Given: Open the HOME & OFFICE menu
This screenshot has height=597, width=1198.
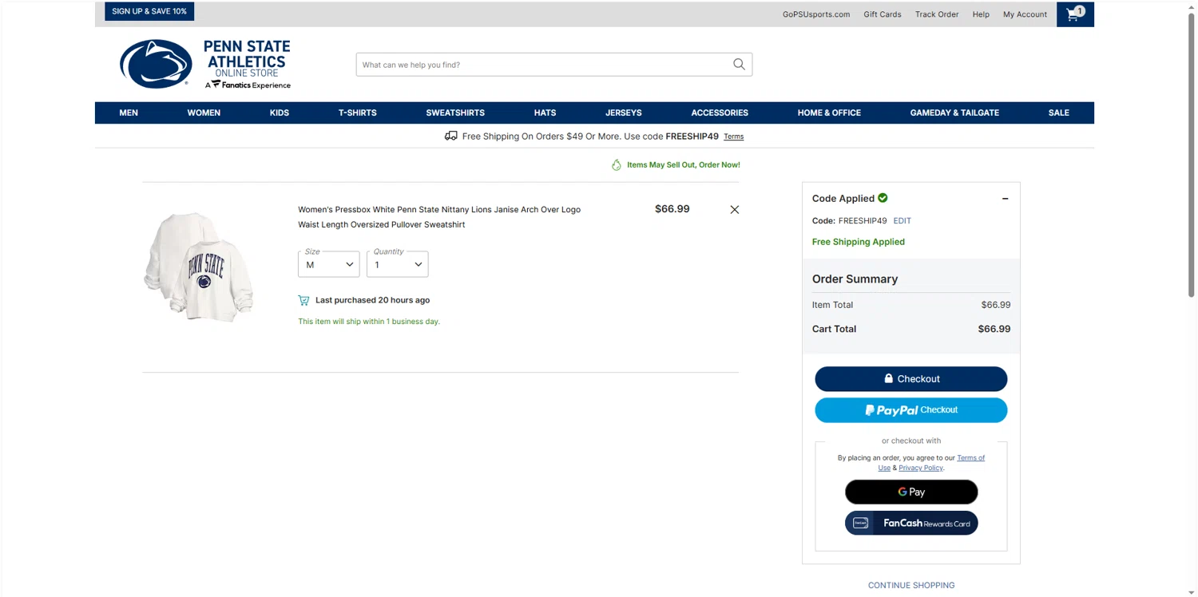Looking at the screenshot, I should tap(829, 113).
